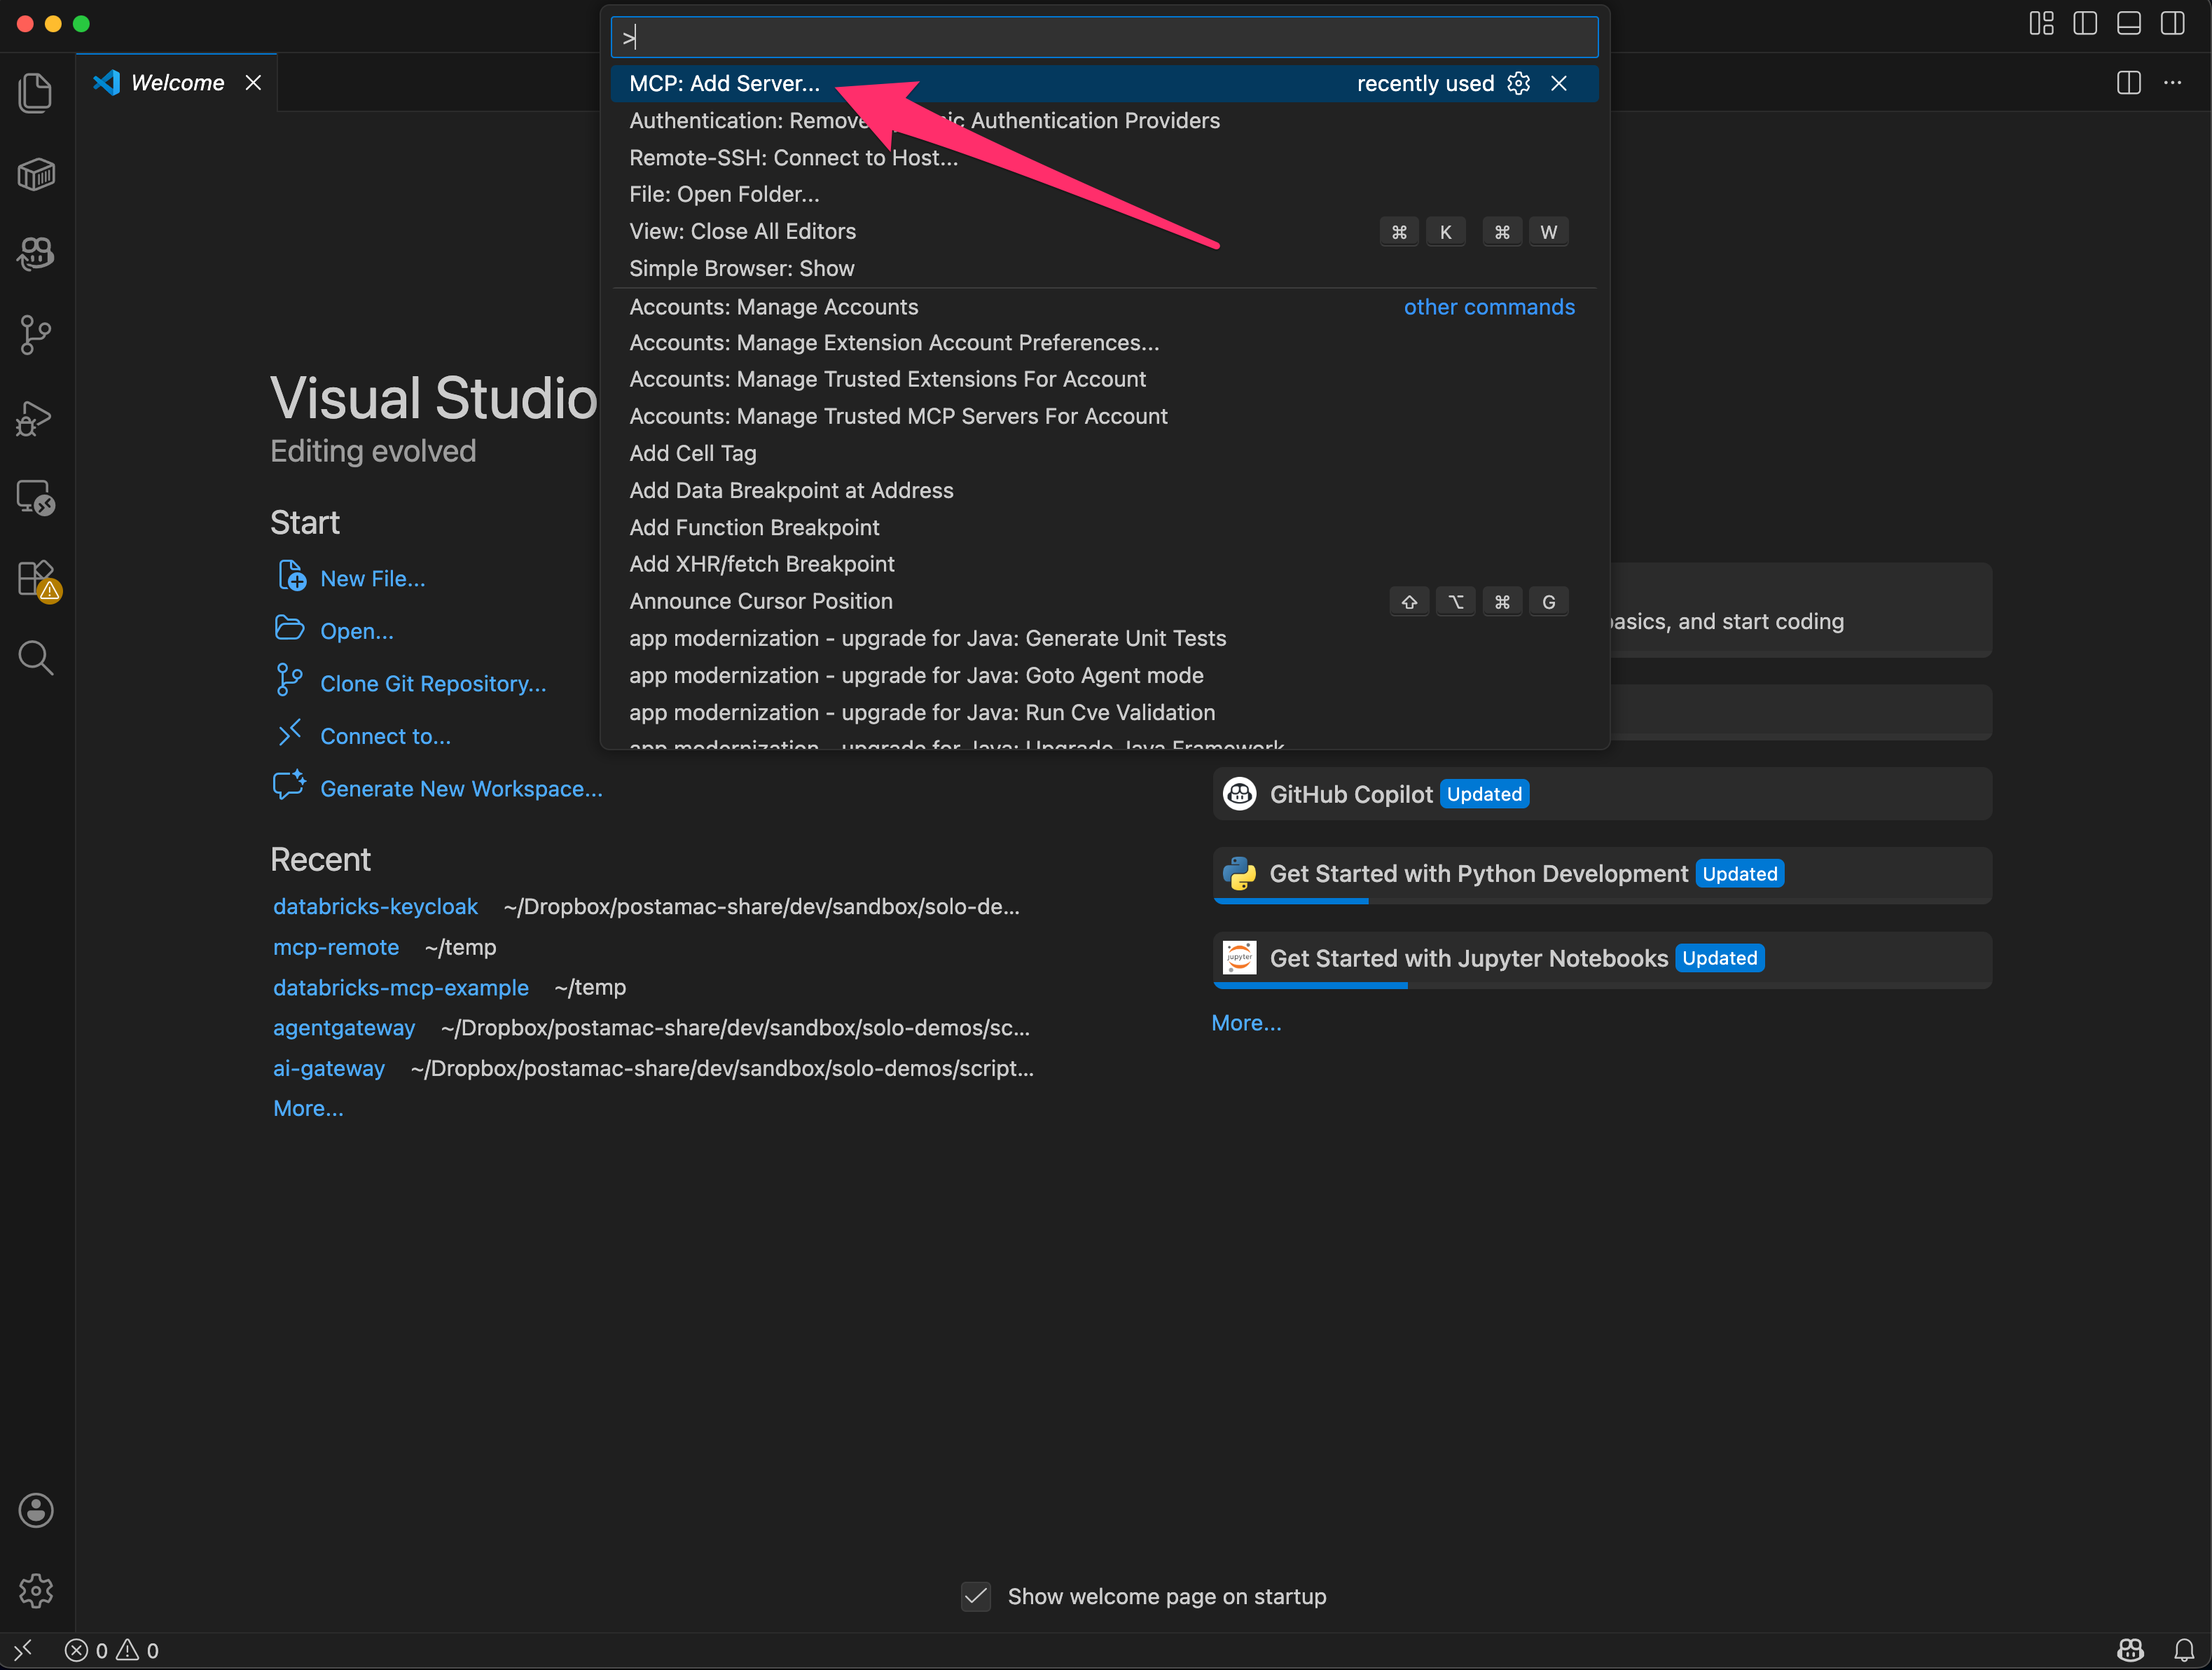Open the Search view in activity bar
The height and width of the screenshot is (1670, 2212).
[x=36, y=658]
